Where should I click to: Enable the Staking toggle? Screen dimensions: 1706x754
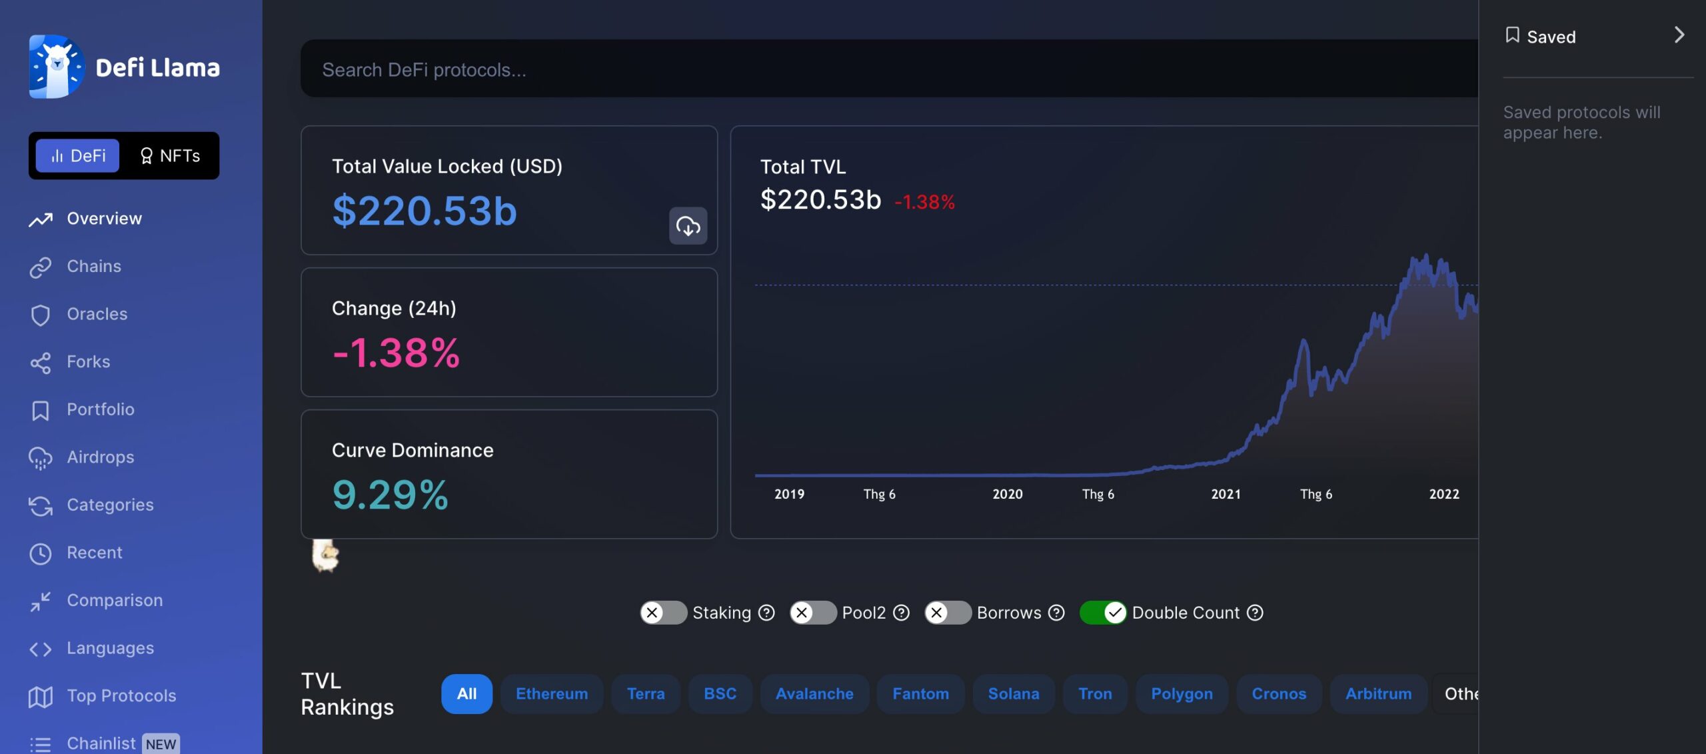pos(663,612)
